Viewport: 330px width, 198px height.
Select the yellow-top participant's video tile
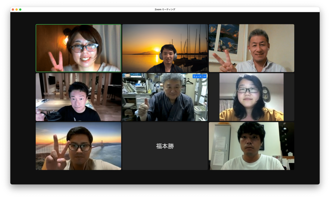point(251,97)
